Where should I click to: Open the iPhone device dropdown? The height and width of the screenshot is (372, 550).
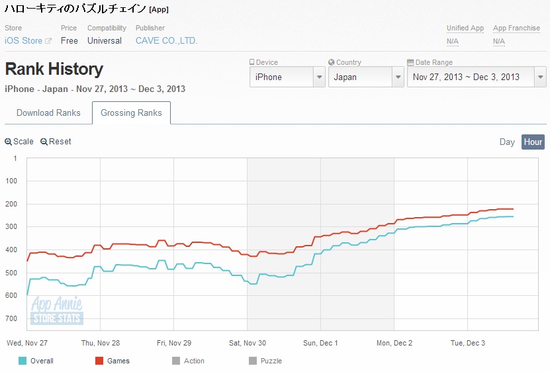287,77
